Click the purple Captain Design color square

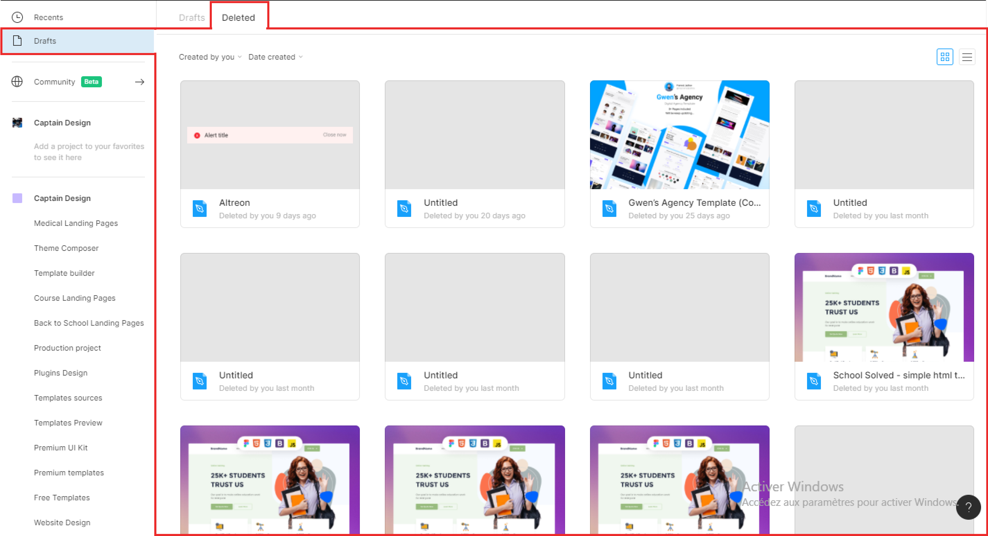tap(17, 198)
